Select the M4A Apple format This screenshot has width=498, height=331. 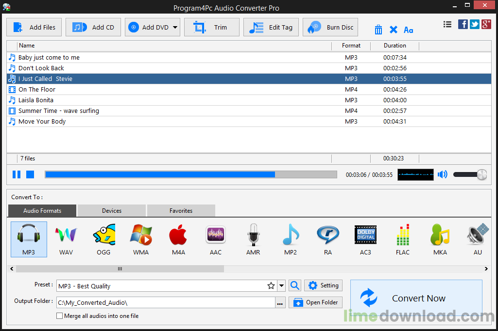pyautogui.click(x=178, y=239)
